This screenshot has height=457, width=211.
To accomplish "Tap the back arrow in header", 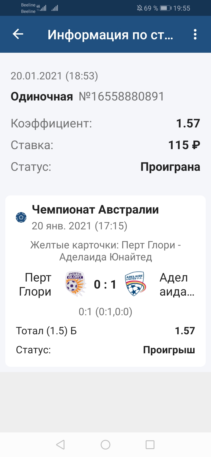I will [x=18, y=34].
